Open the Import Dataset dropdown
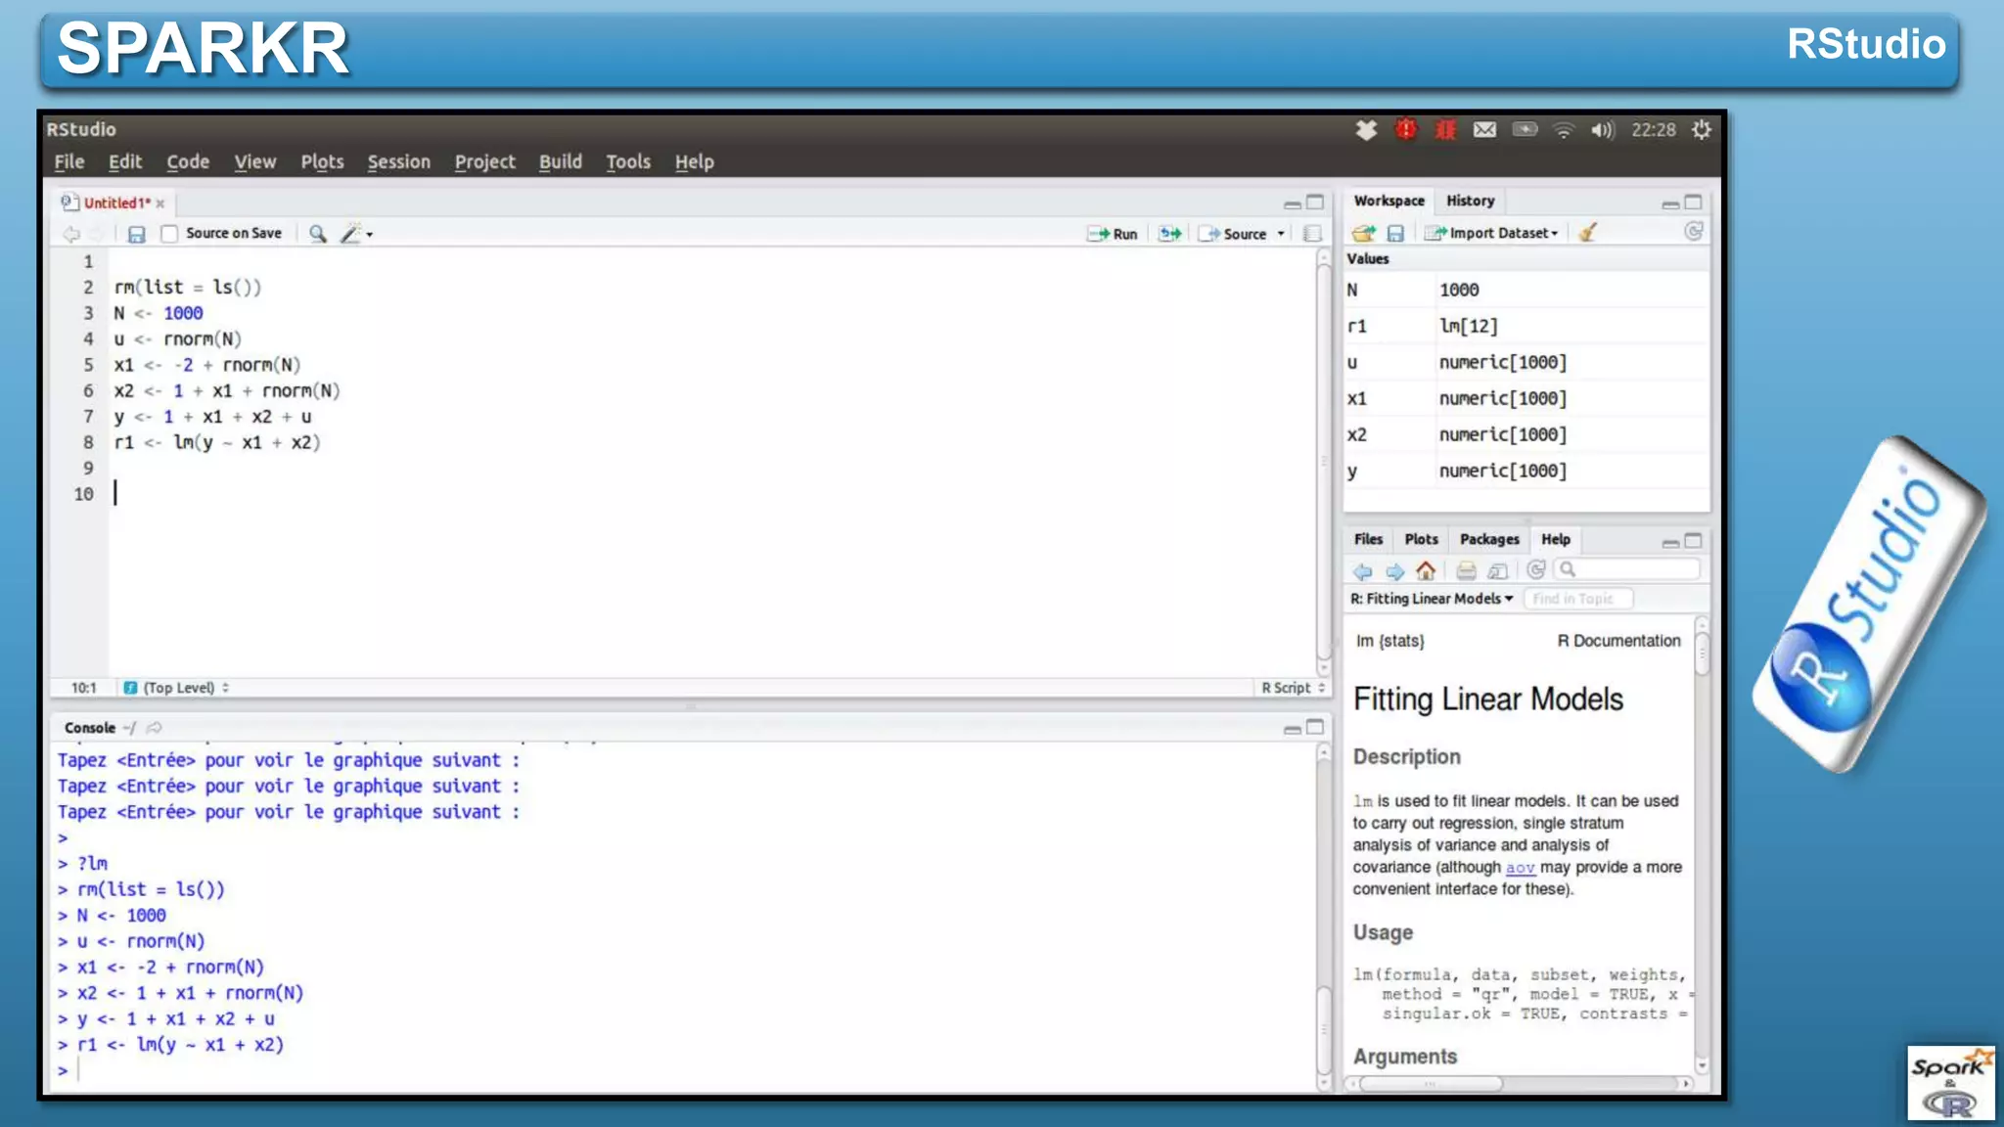The height and width of the screenshot is (1127, 2004). pyautogui.click(x=1491, y=233)
